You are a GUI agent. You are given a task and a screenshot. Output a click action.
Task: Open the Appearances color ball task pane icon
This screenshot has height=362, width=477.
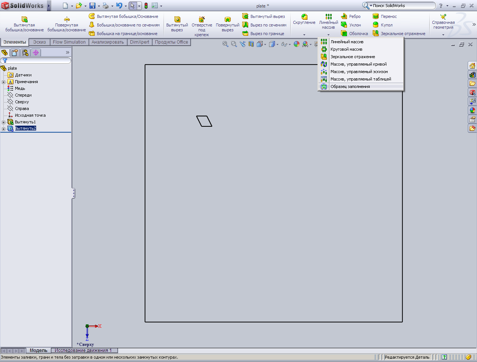[x=472, y=110]
